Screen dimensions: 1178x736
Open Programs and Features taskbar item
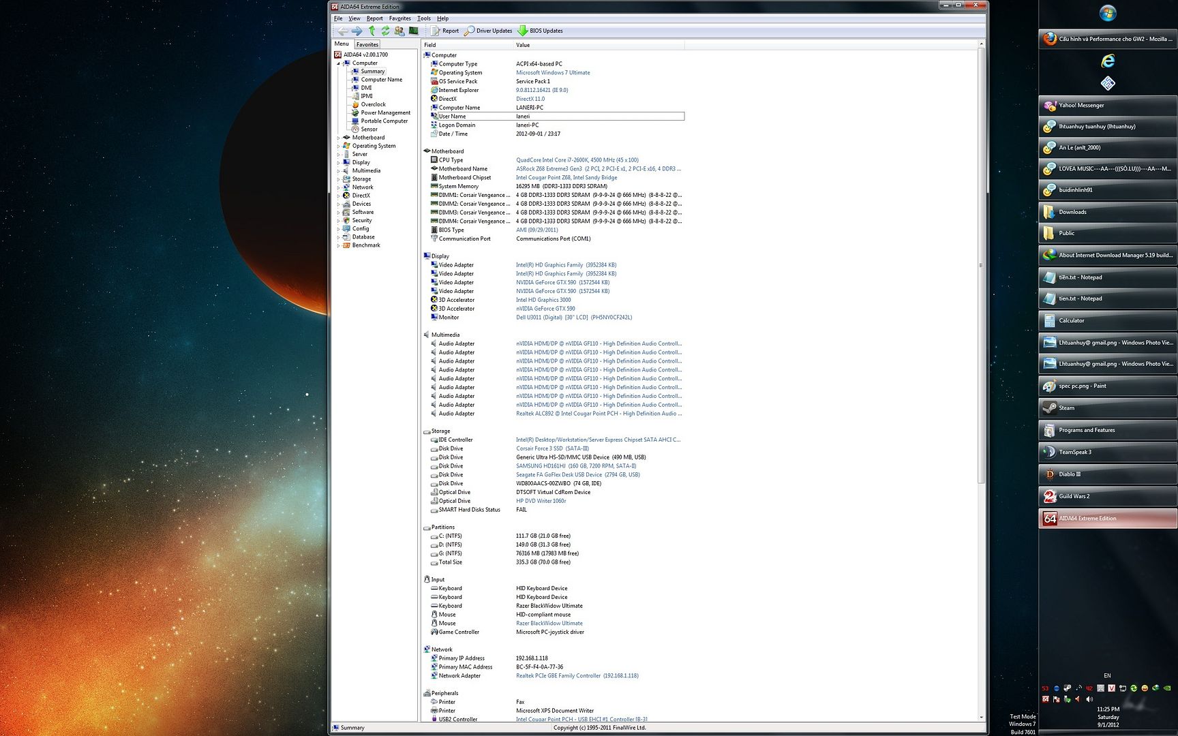[1108, 430]
